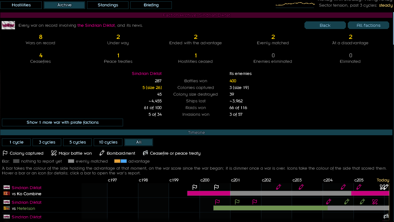
Task: Click the white major battle icon near Today, Ko Combine row
Action: (383, 187)
